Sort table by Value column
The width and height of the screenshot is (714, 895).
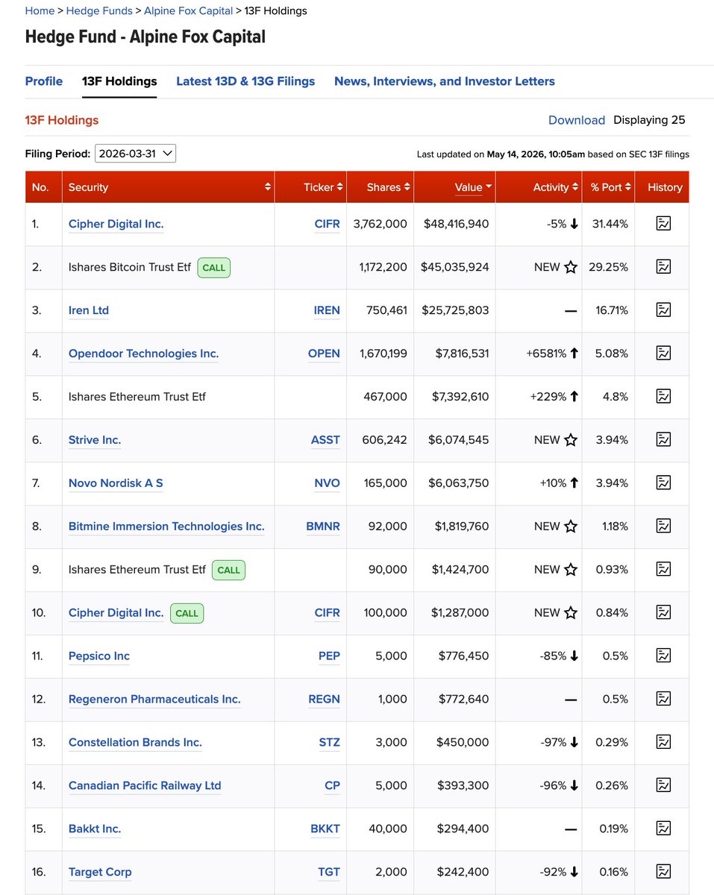tap(454, 187)
